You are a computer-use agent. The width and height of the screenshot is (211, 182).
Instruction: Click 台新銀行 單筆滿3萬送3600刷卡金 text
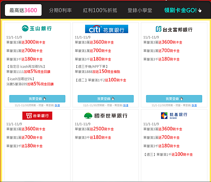pyautogui.click(x=26, y=129)
